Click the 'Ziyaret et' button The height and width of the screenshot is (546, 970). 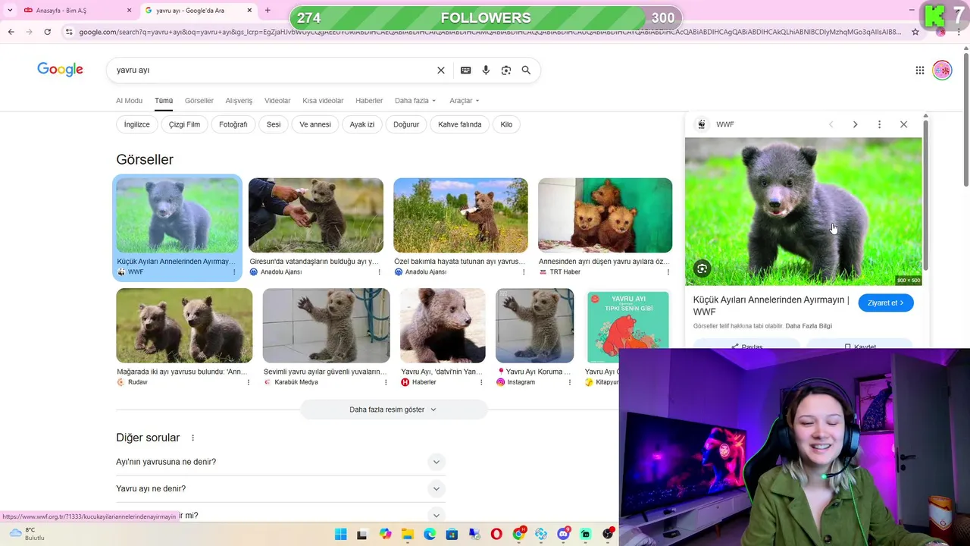[886, 303]
